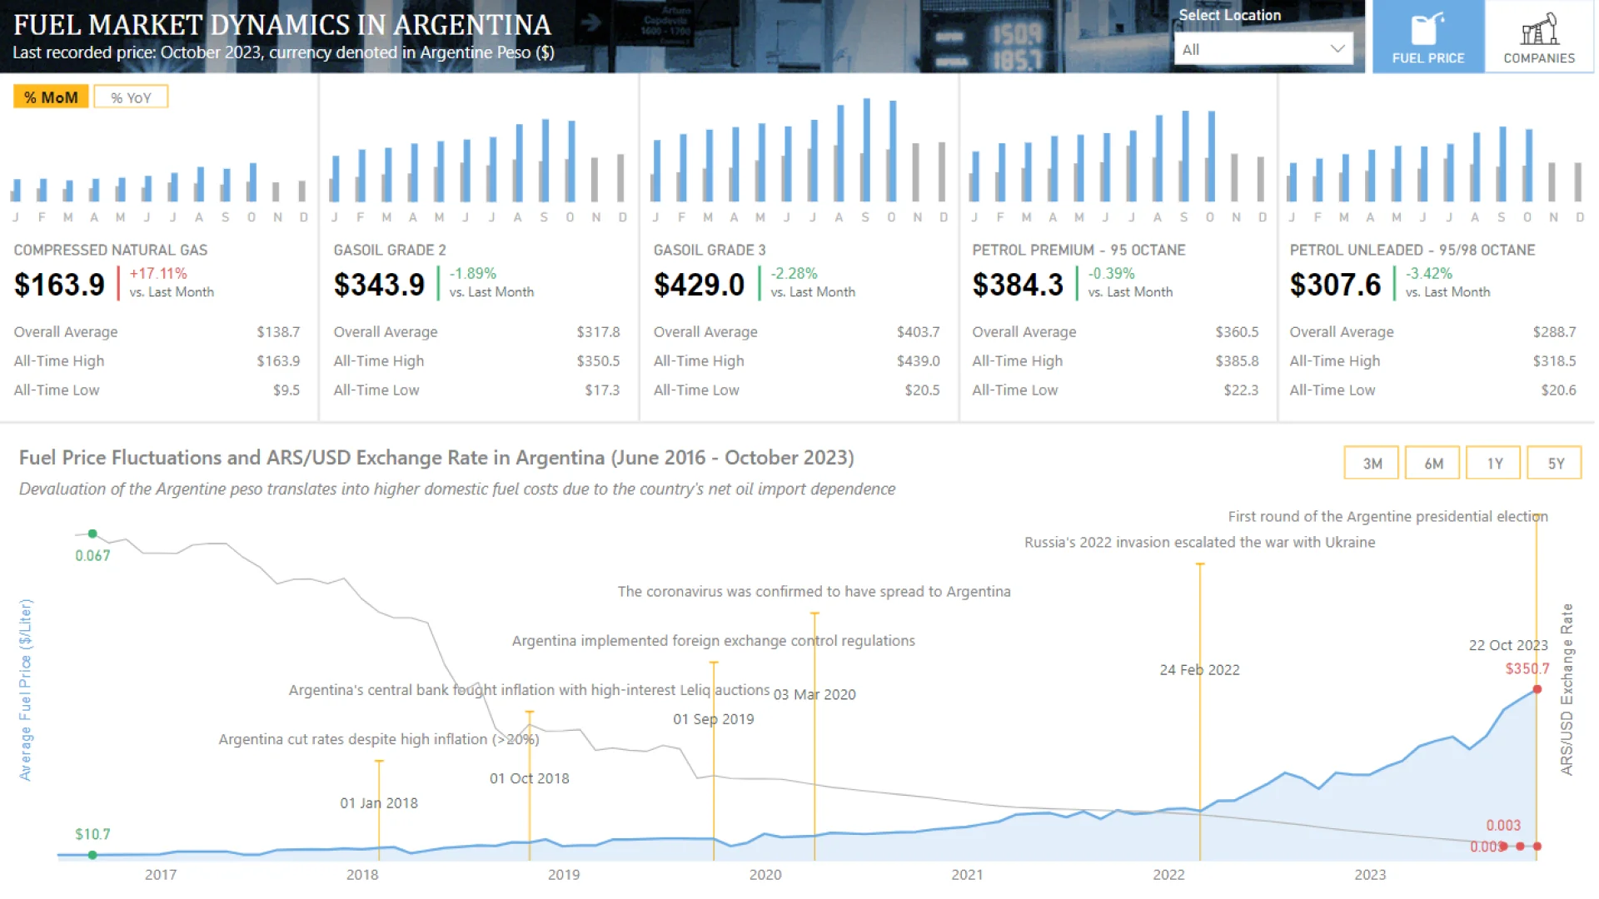Select the 6M time range button
This screenshot has width=1599, height=899.
[x=1432, y=464]
